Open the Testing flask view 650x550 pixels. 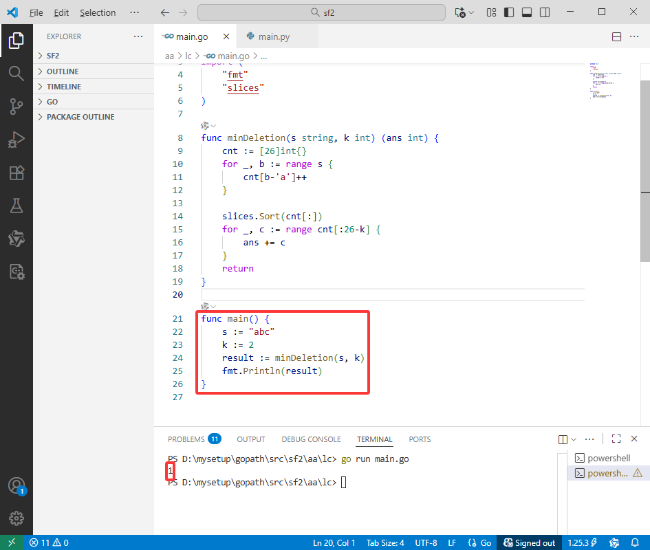[17, 206]
